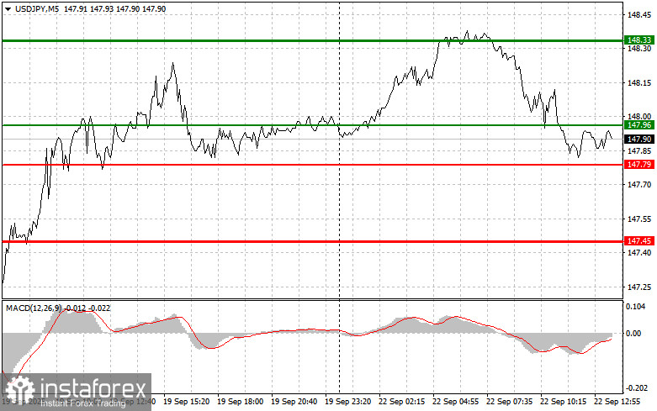Click the 147.25 price axis value
Viewport: 657px width, 411px height.
639,287
